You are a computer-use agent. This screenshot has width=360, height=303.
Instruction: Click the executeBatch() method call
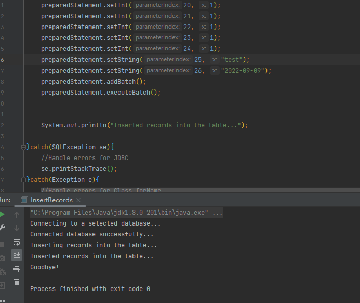(x=135, y=93)
